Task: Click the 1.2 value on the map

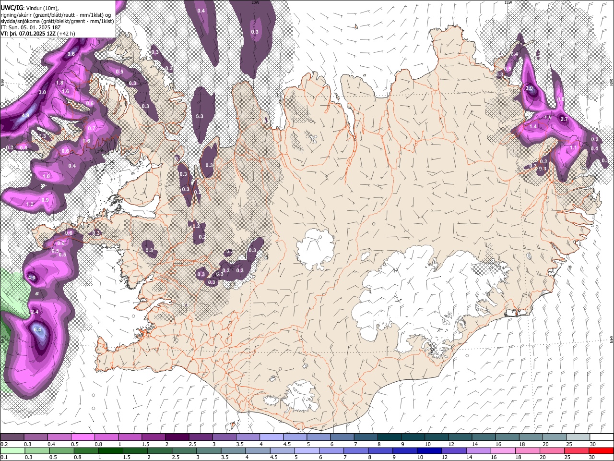Action: click(x=30, y=204)
